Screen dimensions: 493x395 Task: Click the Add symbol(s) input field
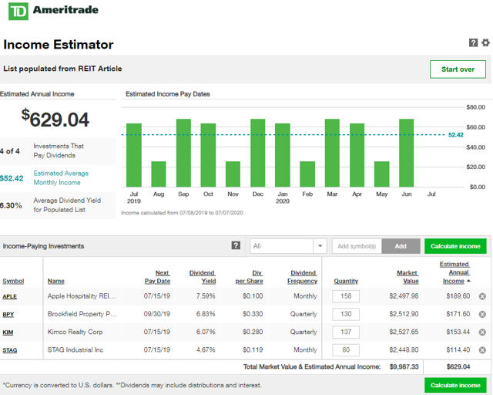pos(357,246)
